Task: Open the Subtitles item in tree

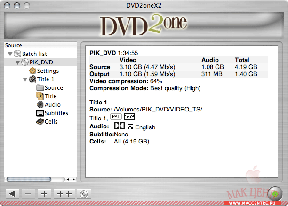Action: click(x=56, y=113)
